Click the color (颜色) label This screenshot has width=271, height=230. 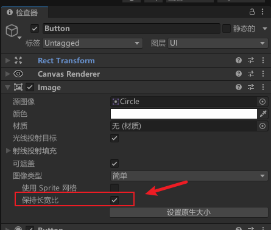[x=20, y=114]
